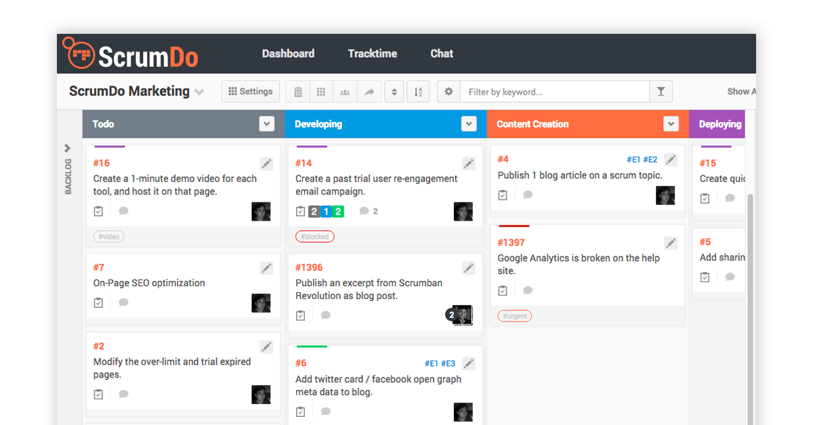Viewport: 813px width, 425px height.
Task: Open tasks checklist on card #1397
Action: (503, 290)
